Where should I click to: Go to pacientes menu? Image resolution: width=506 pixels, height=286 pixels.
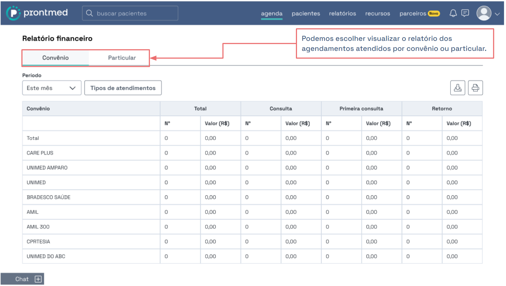click(306, 14)
